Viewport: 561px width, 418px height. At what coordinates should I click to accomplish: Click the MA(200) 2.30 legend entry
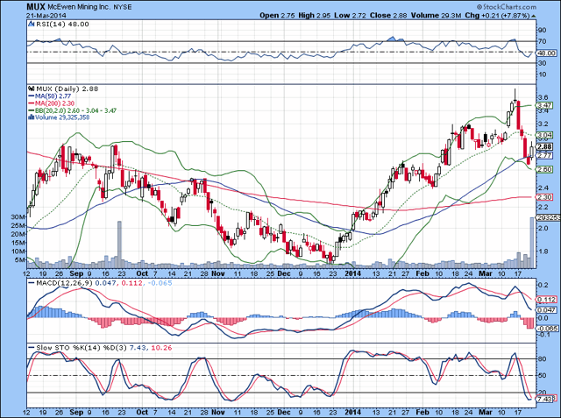point(54,103)
